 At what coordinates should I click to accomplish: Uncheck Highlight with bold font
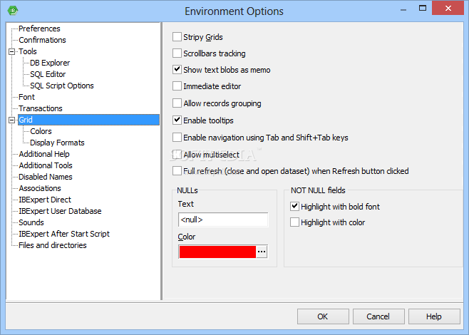point(294,207)
